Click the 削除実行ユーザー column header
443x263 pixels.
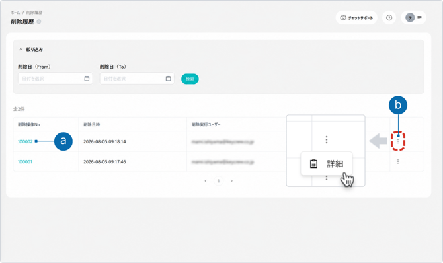206,124
